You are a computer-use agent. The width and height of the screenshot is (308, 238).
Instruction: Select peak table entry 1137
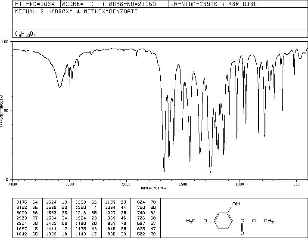coord(110,202)
